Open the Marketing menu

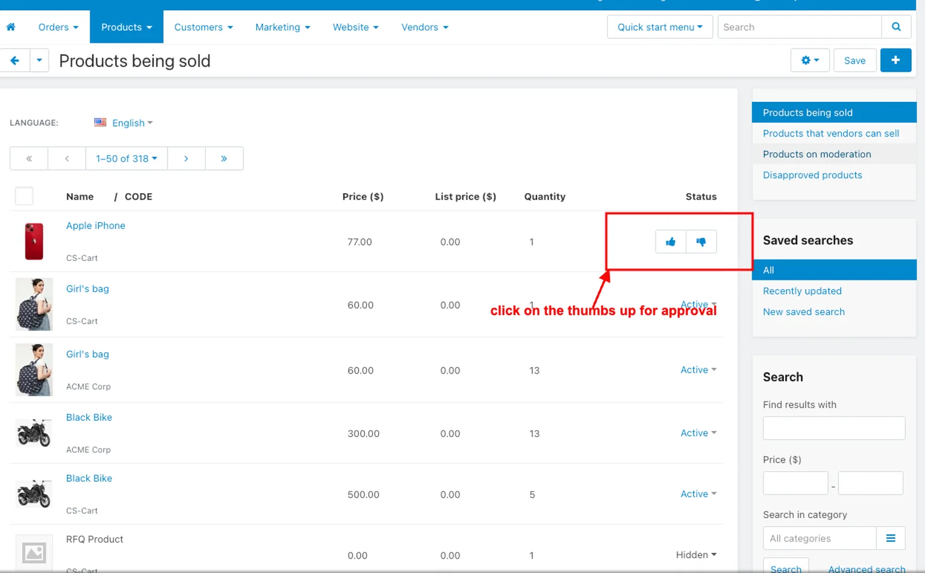[x=283, y=27]
